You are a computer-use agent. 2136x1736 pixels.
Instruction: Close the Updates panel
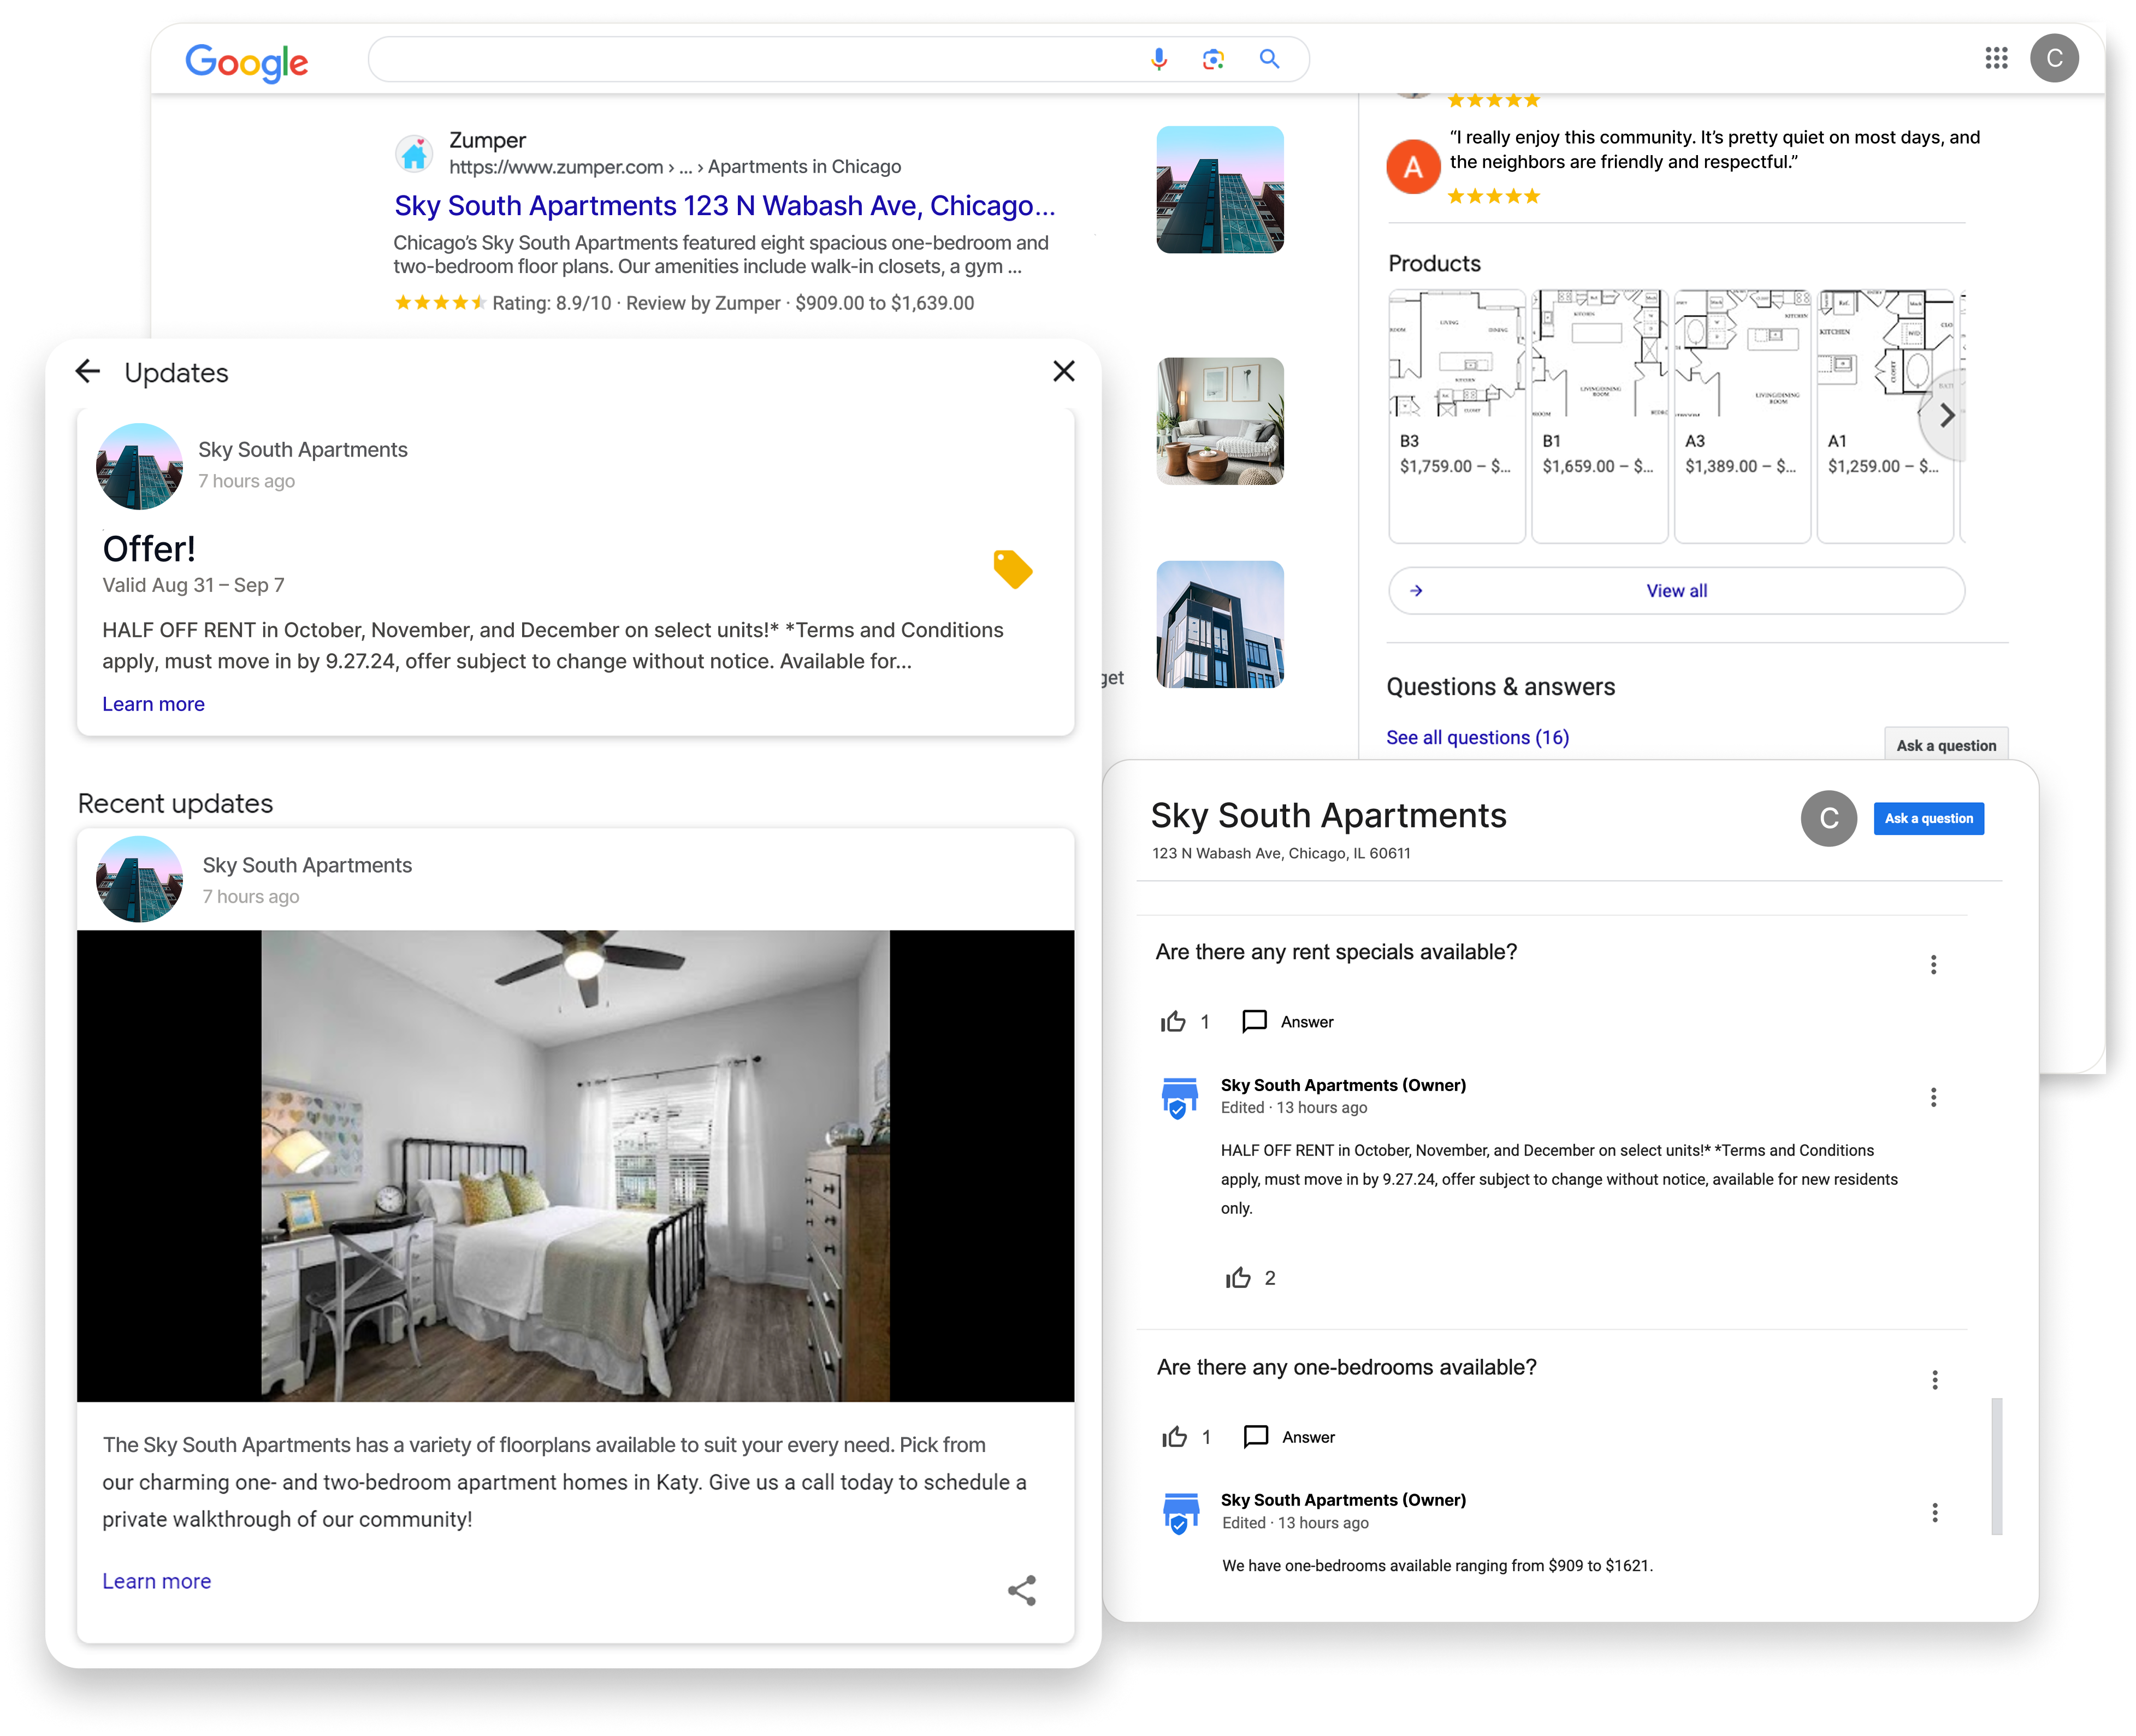point(1064,371)
